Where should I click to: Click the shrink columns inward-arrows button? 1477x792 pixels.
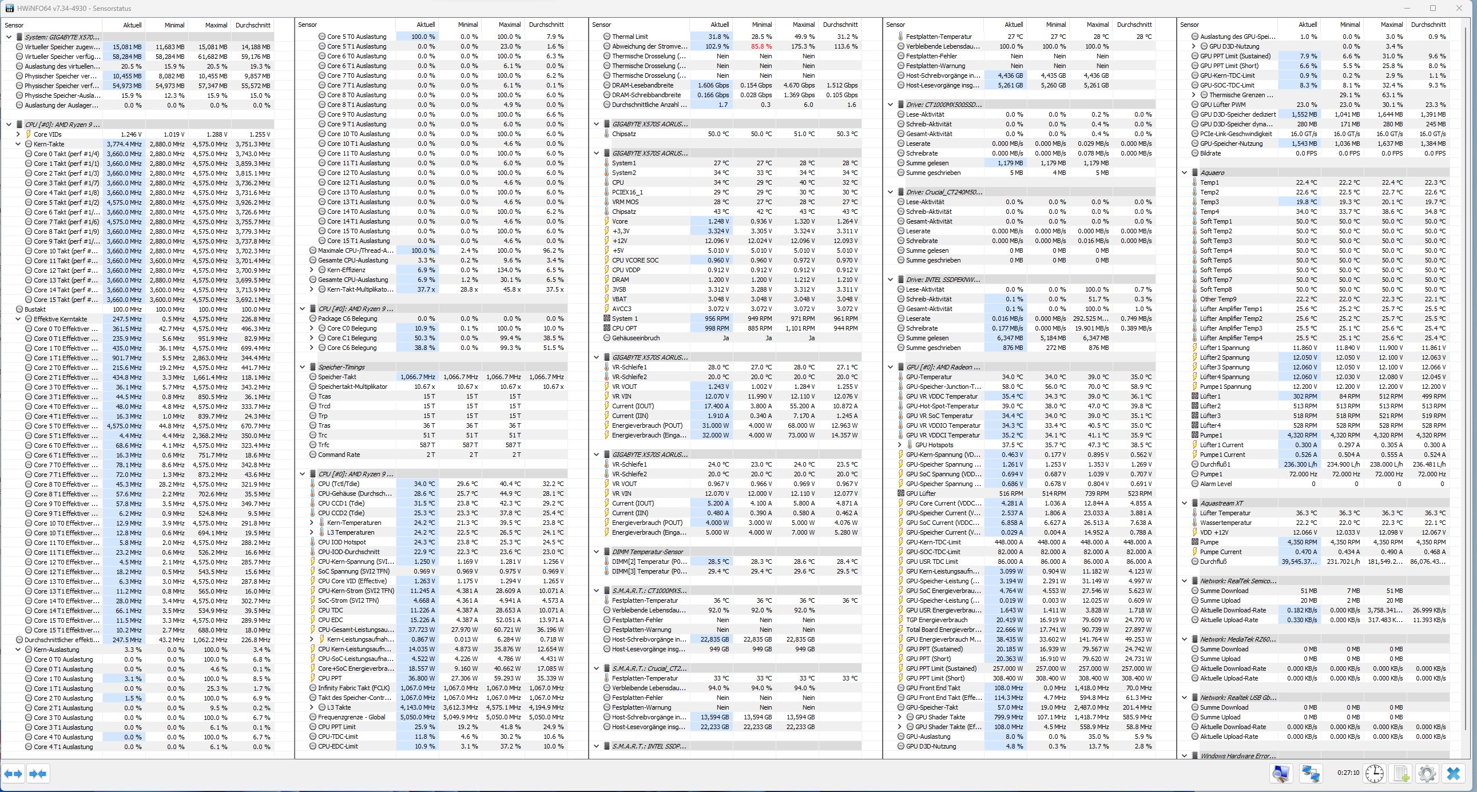click(37, 774)
